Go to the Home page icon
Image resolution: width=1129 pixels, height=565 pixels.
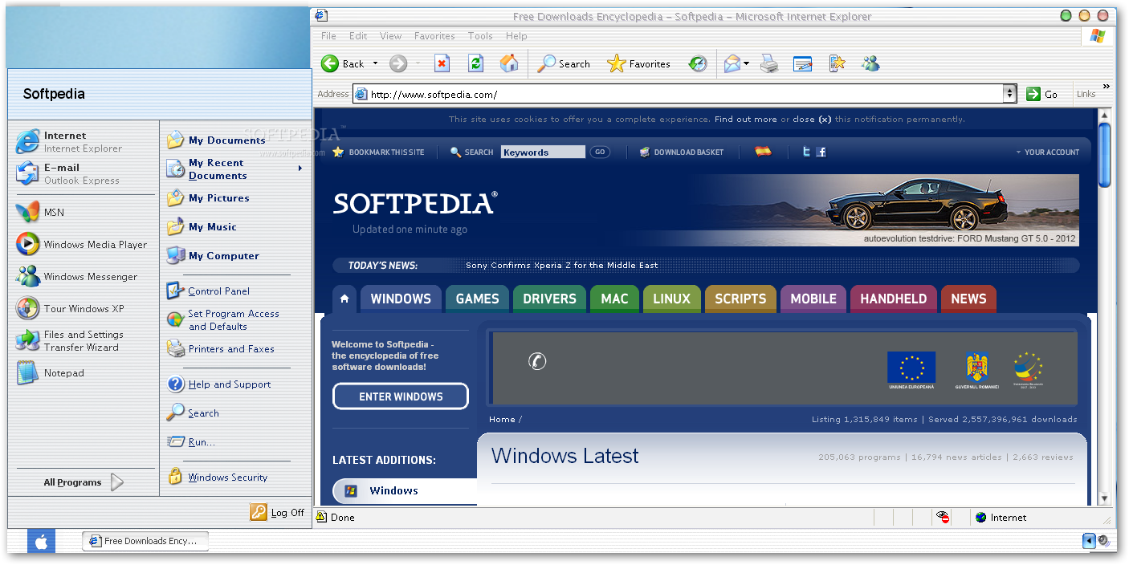pos(509,63)
